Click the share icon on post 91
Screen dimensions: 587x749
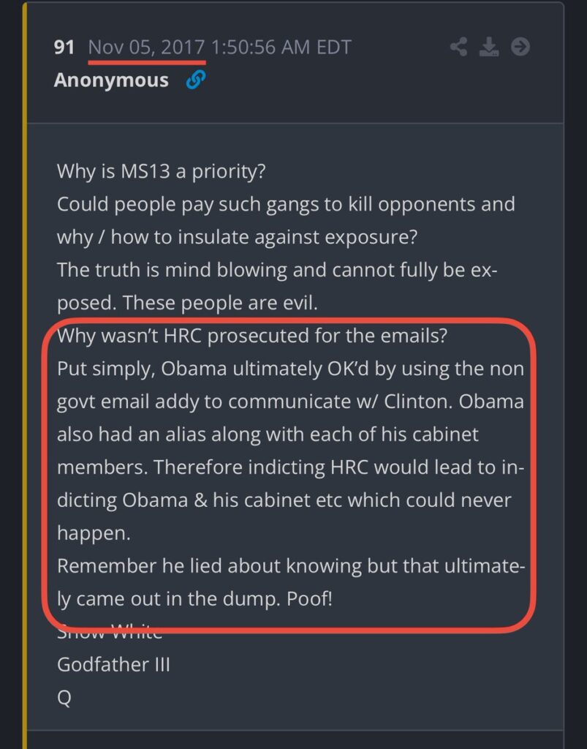458,47
